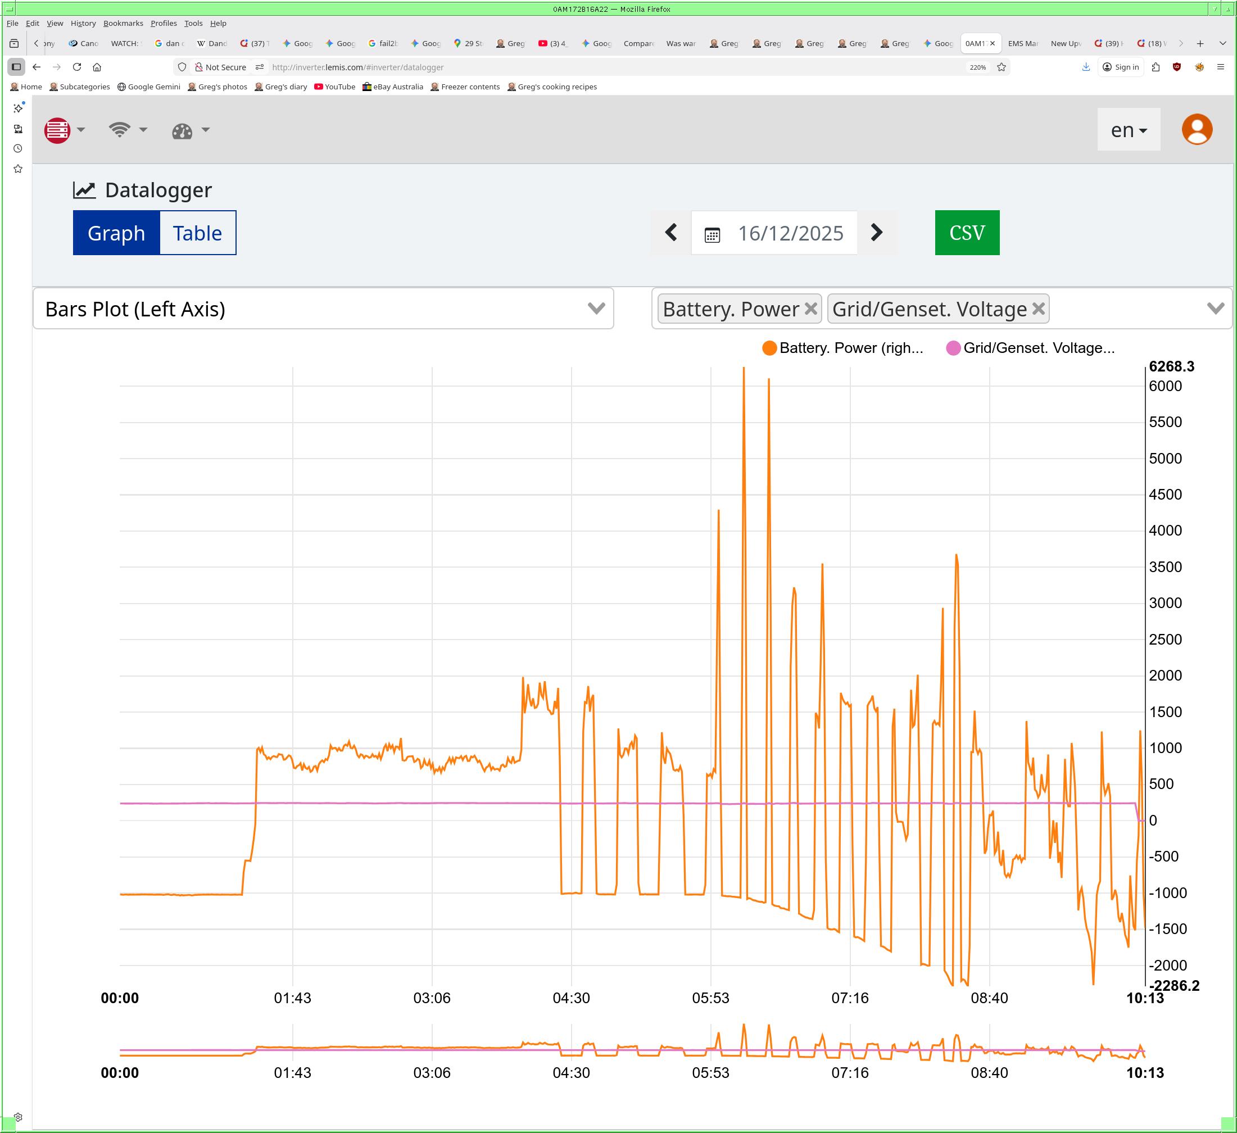Remove Grid/Genset. Voltage tag
1237x1133 pixels.
[x=1038, y=309]
